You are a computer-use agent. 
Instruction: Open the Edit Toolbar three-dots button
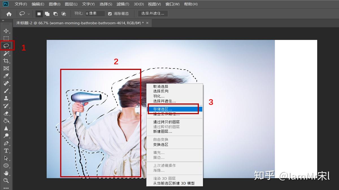click(6, 187)
